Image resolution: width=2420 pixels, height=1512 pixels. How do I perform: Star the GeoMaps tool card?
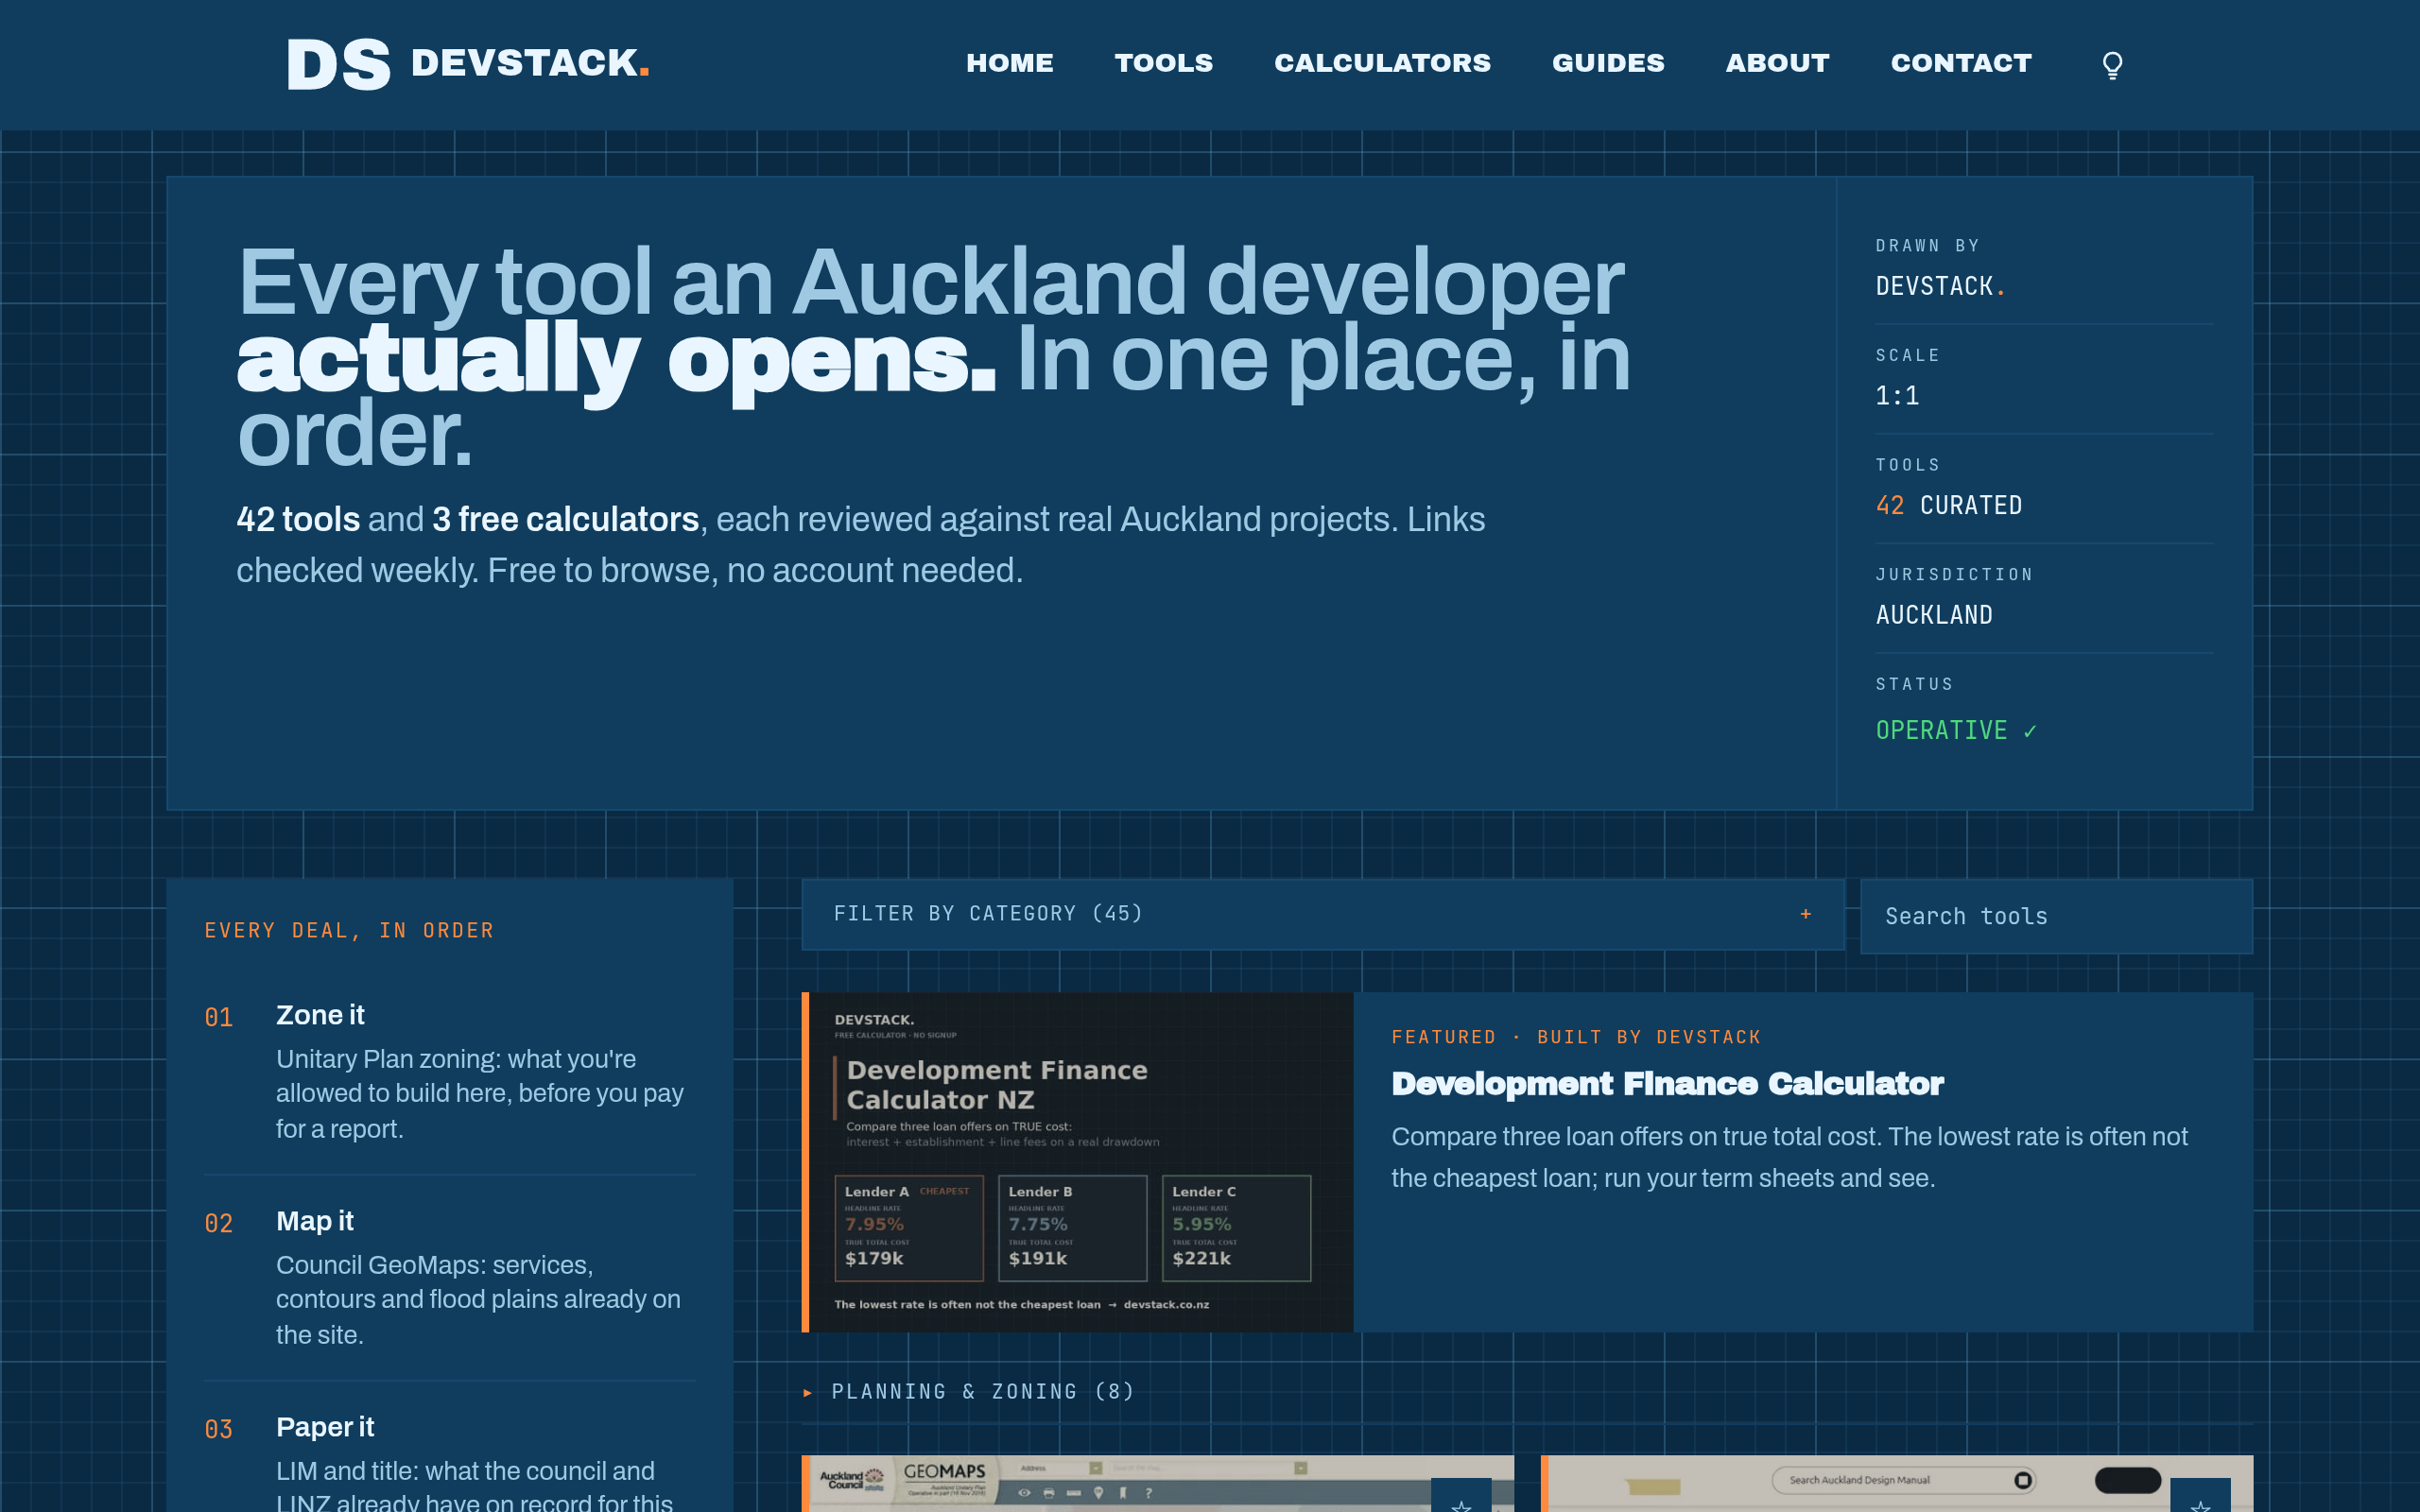(1461, 1496)
